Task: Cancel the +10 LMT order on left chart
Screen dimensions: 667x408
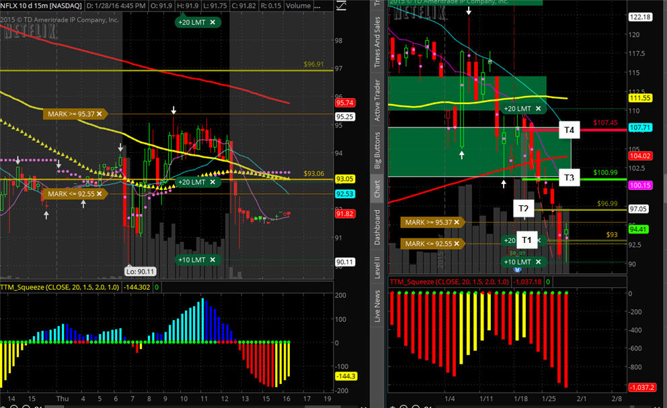Action: tap(212, 260)
